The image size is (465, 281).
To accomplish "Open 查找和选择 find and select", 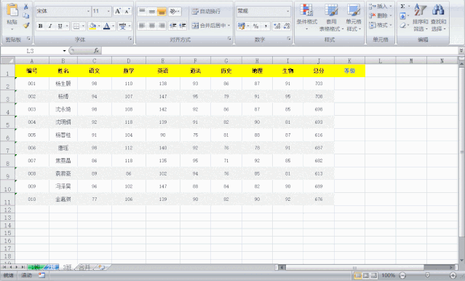I will [x=438, y=17].
